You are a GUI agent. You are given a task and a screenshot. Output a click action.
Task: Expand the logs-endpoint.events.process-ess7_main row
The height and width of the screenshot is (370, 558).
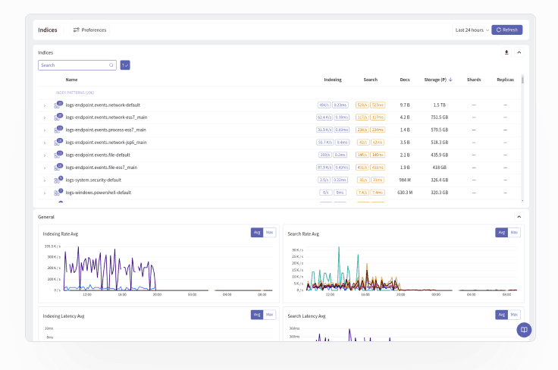tap(45, 130)
